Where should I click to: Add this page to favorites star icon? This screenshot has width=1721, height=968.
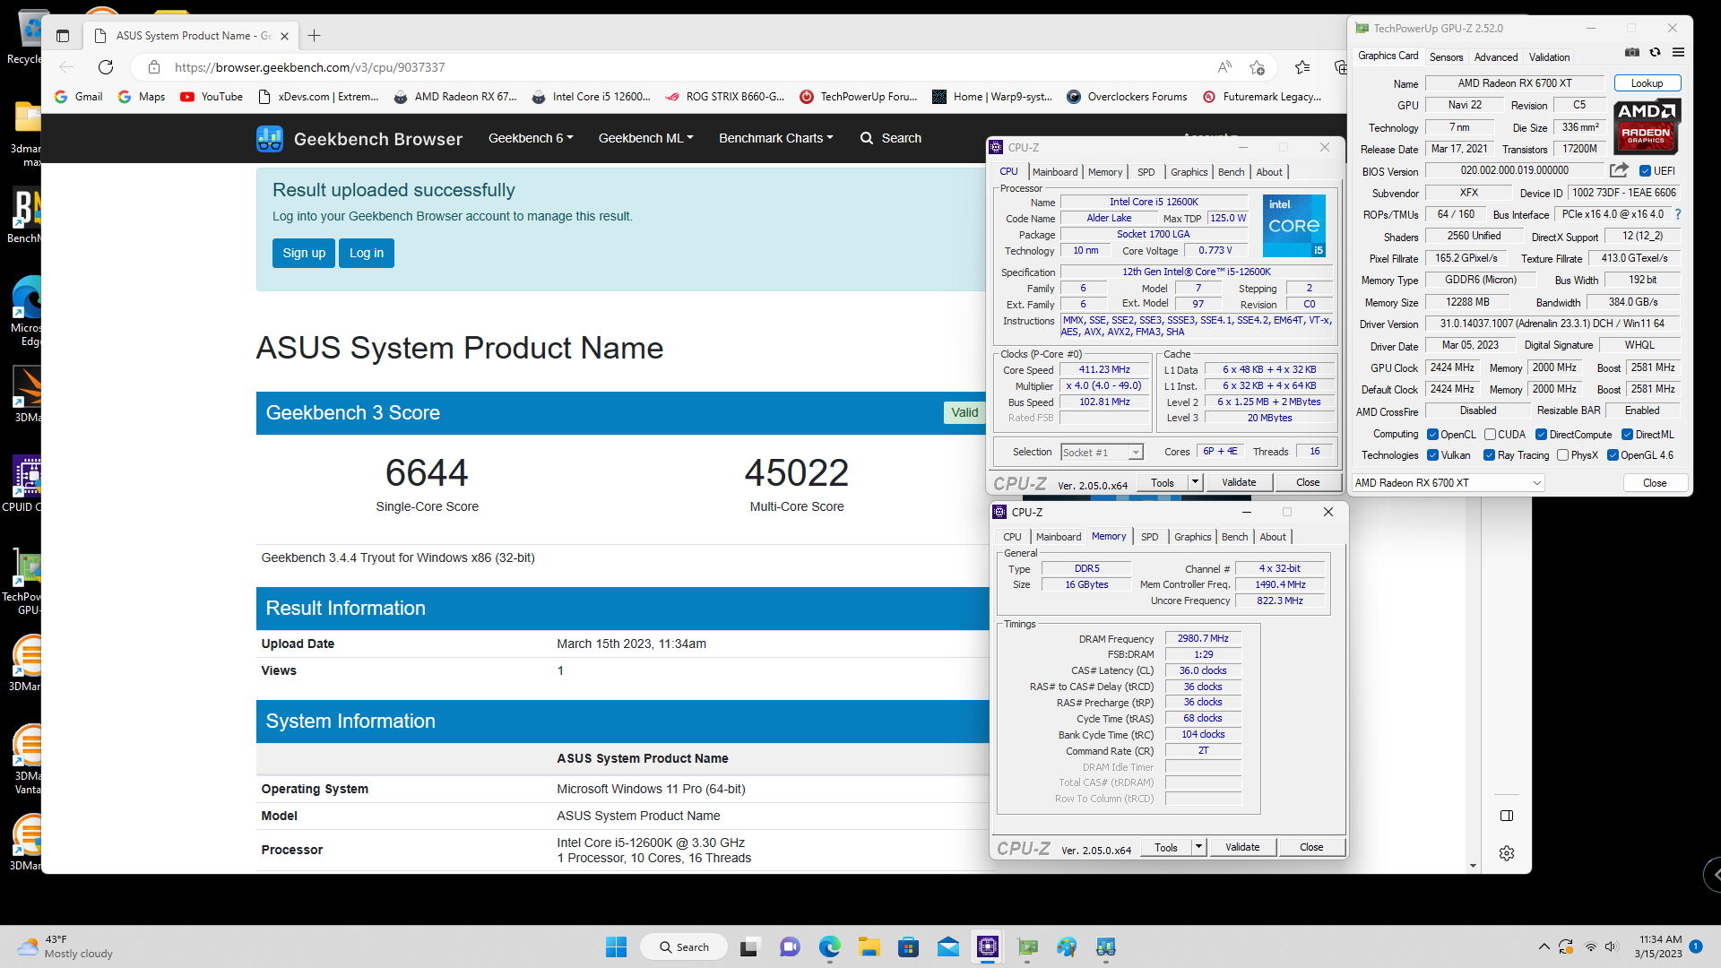(1257, 67)
